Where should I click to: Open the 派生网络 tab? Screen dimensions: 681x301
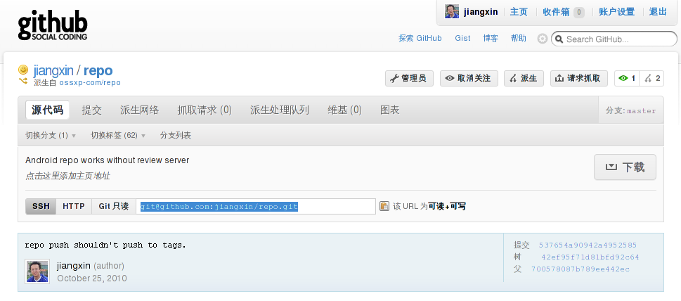point(139,110)
